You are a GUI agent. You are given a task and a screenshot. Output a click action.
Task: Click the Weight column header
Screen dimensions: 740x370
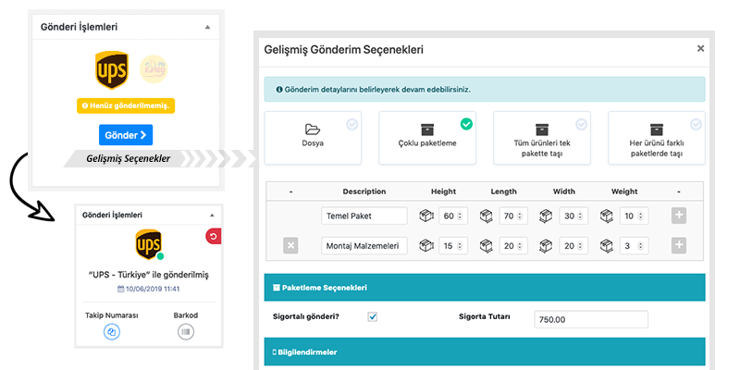pyautogui.click(x=624, y=191)
